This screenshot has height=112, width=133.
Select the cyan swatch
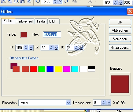[75, 69]
